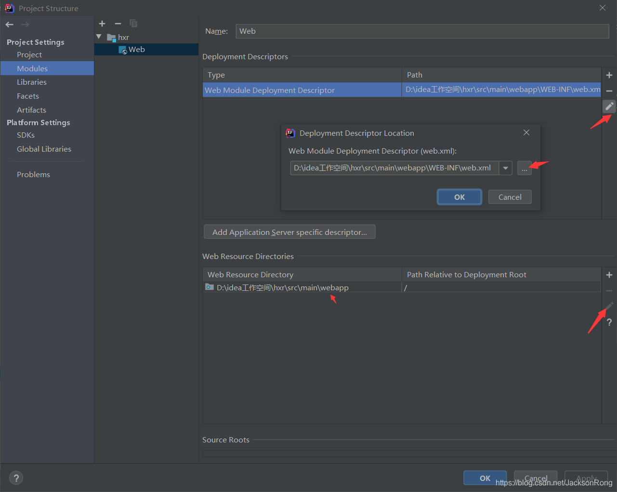Screen dimensions: 617x492
Task: Open Global Libraries settings
Action: click(44, 149)
